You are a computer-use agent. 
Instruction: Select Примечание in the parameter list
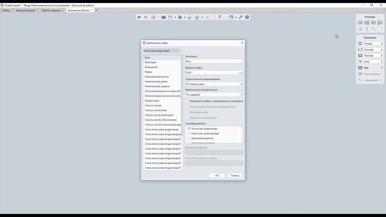click(162, 101)
